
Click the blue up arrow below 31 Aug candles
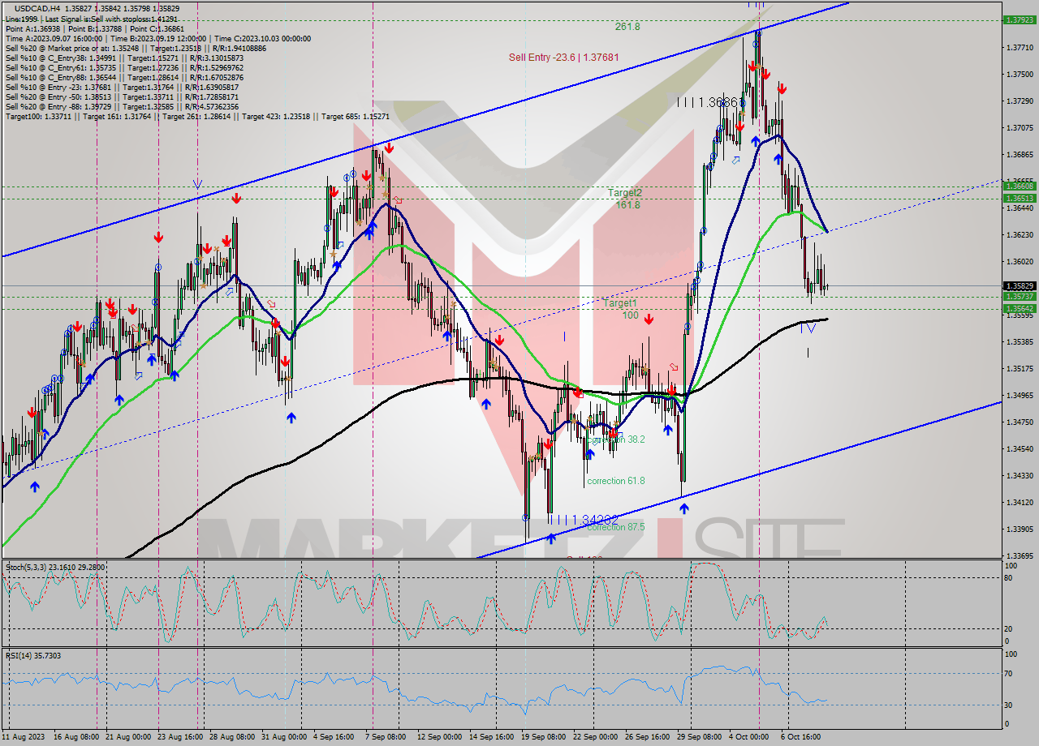pos(290,417)
